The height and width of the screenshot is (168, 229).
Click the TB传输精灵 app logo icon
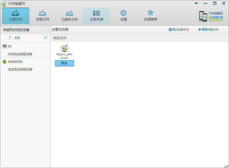click(x=4, y=4)
